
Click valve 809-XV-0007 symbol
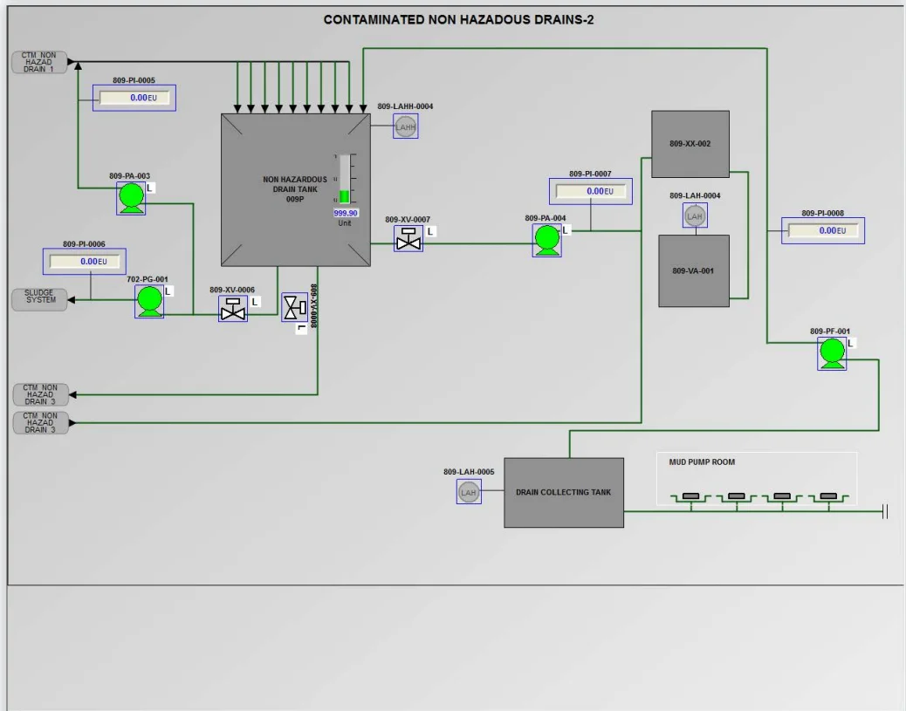pyautogui.click(x=408, y=236)
